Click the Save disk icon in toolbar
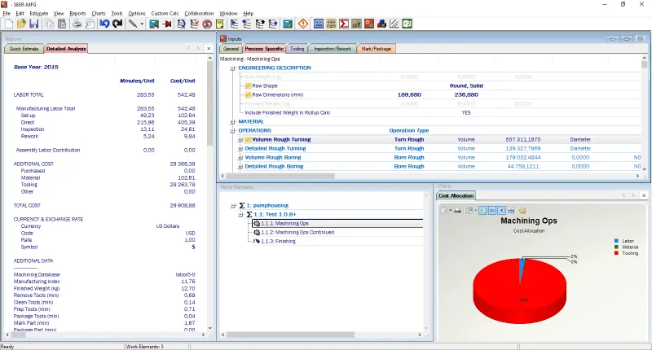The image size is (652, 350). point(34,24)
